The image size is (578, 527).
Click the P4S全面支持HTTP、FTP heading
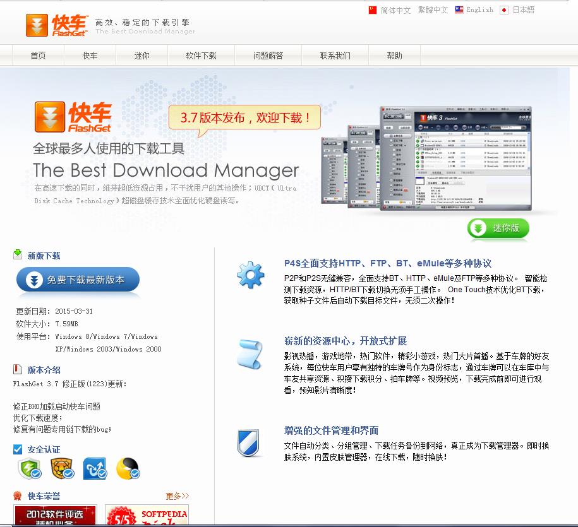[x=387, y=263]
